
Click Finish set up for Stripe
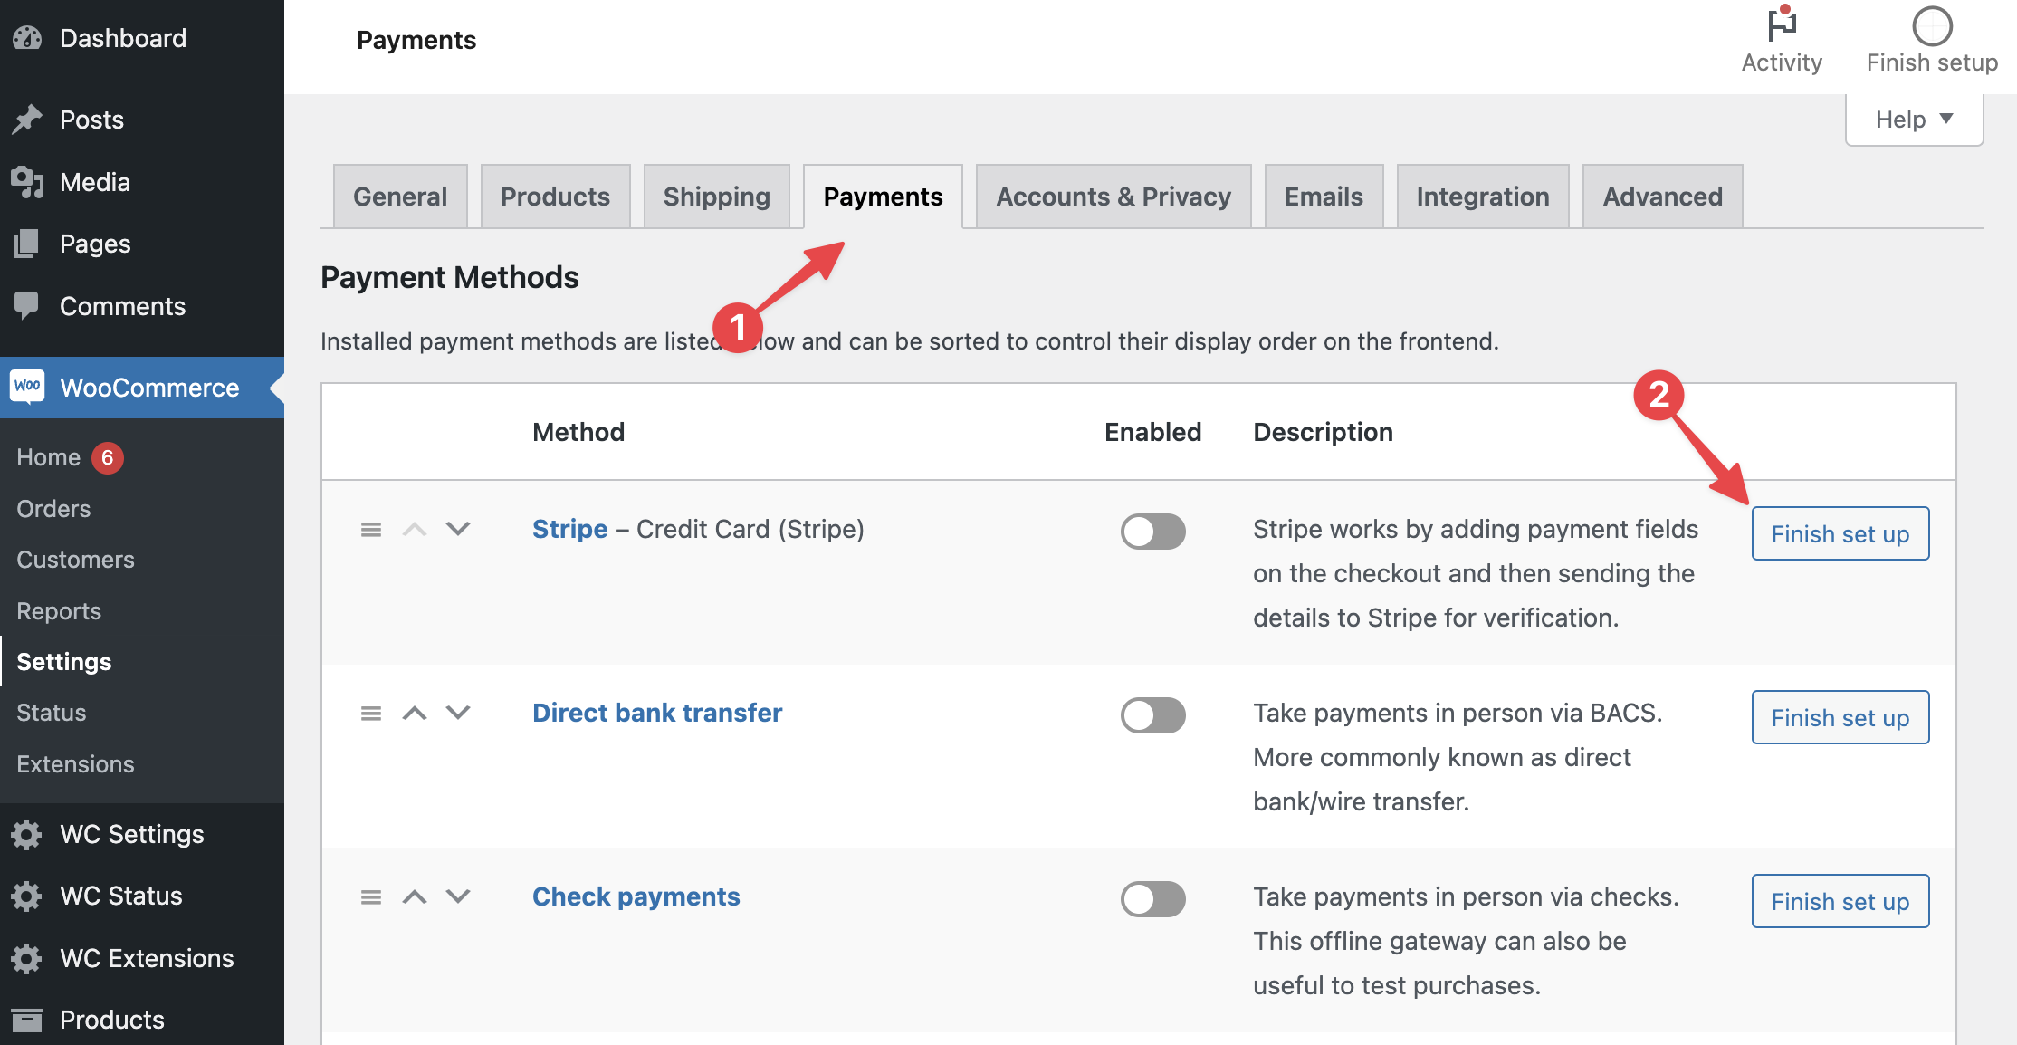[1840, 533]
